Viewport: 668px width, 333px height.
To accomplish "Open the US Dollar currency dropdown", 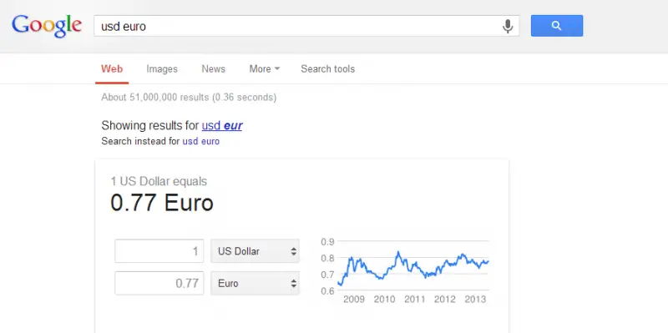I will pyautogui.click(x=255, y=251).
